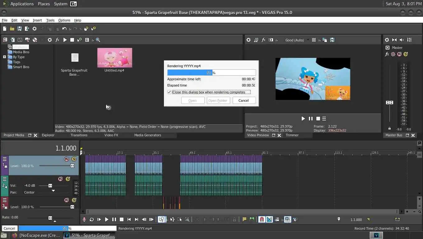423x239 pixels.
Task: Click the Undo arrow icon
Action: [x=64, y=29]
